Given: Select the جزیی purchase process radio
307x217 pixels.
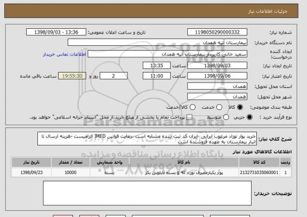Looking at the screenshot, I should pyautogui.click(x=249, y=117).
